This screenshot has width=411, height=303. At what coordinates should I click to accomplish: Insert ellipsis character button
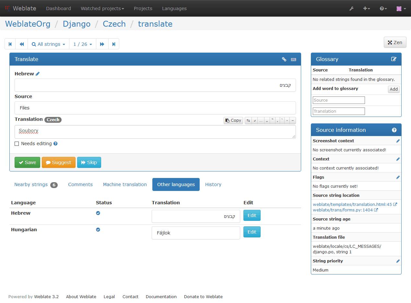pyautogui.click(x=261, y=120)
